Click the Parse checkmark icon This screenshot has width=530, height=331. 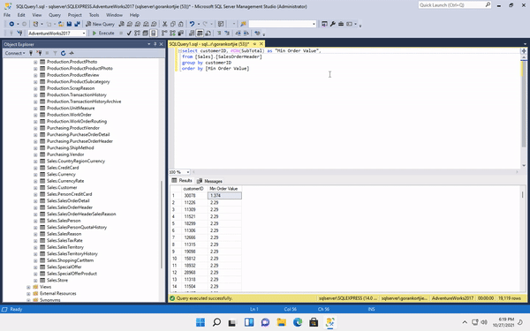click(x=129, y=34)
